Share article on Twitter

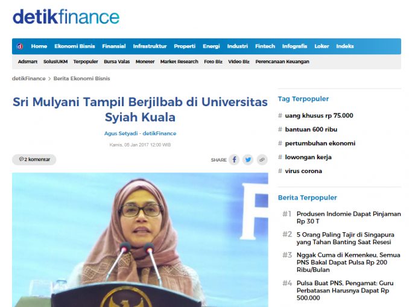[248, 160]
